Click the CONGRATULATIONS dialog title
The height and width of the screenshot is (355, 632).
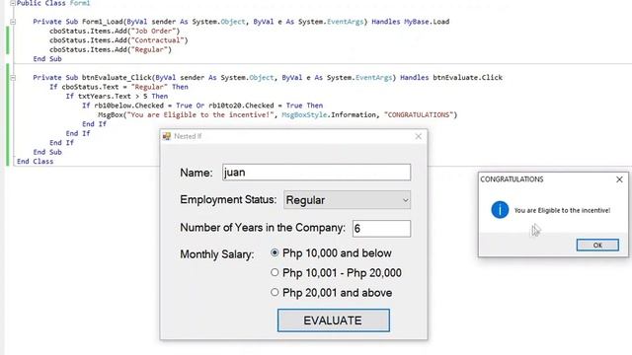click(512, 179)
